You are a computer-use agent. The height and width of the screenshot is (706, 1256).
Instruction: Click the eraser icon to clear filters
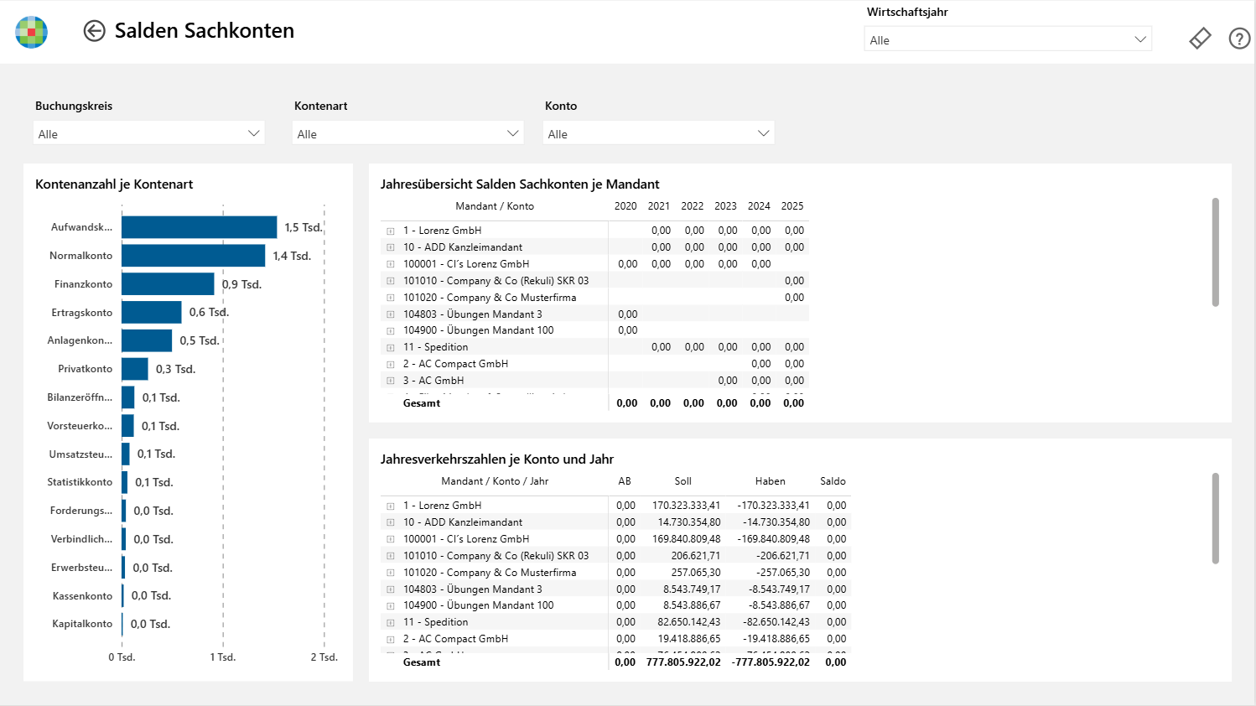[x=1200, y=39]
